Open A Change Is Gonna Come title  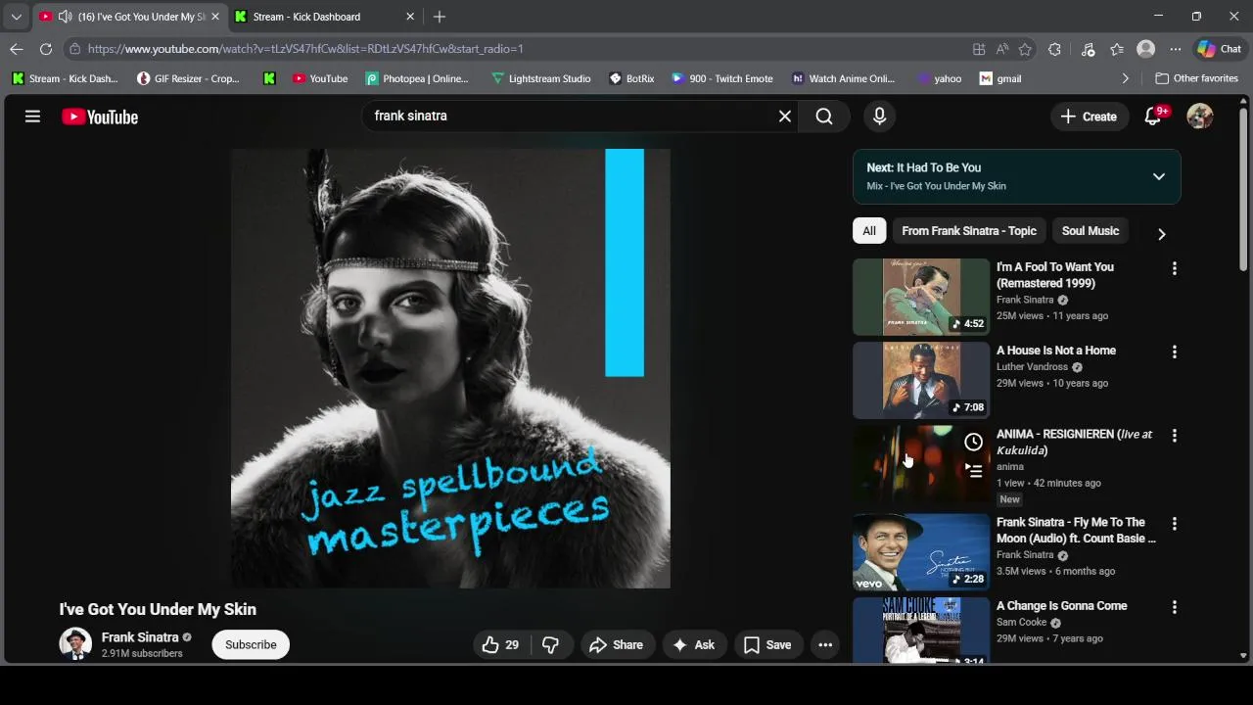pyautogui.click(x=1062, y=606)
